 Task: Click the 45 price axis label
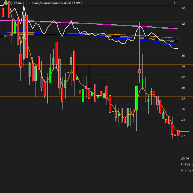tap(183, 8)
